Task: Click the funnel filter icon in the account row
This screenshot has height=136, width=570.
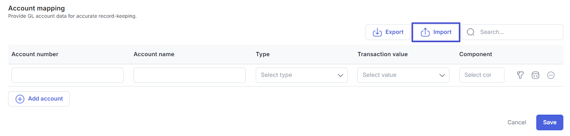Action: point(520,75)
